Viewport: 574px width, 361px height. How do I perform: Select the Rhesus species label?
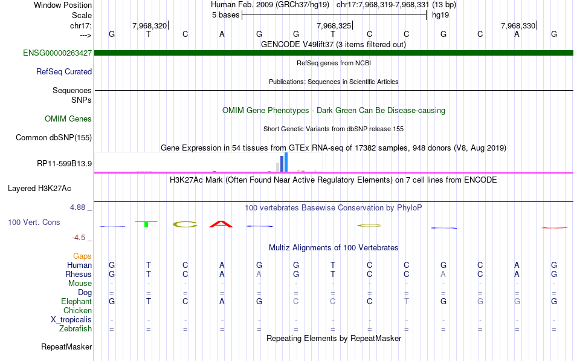tap(79, 274)
